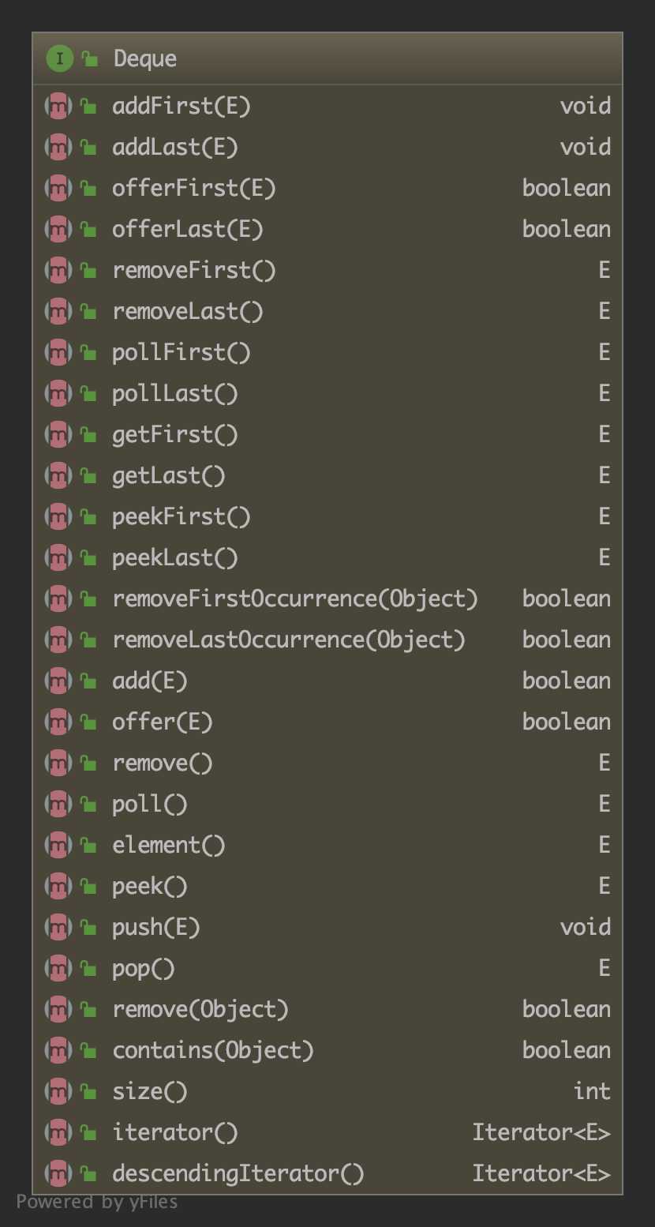Image resolution: width=655 pixels, height=1227 pixels.
Task: Select the element() method row
Action: tap(169, 845)
